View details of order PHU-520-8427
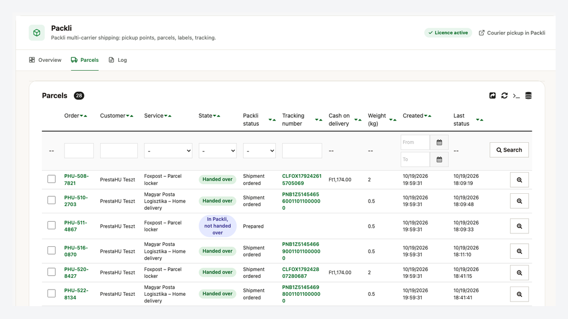Screen dimensions: 568x319 519,273
